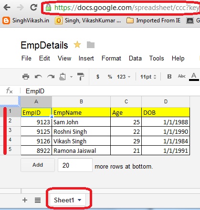
Task: Select column B header
Action: pyautogui.click(x=81, y=101)
